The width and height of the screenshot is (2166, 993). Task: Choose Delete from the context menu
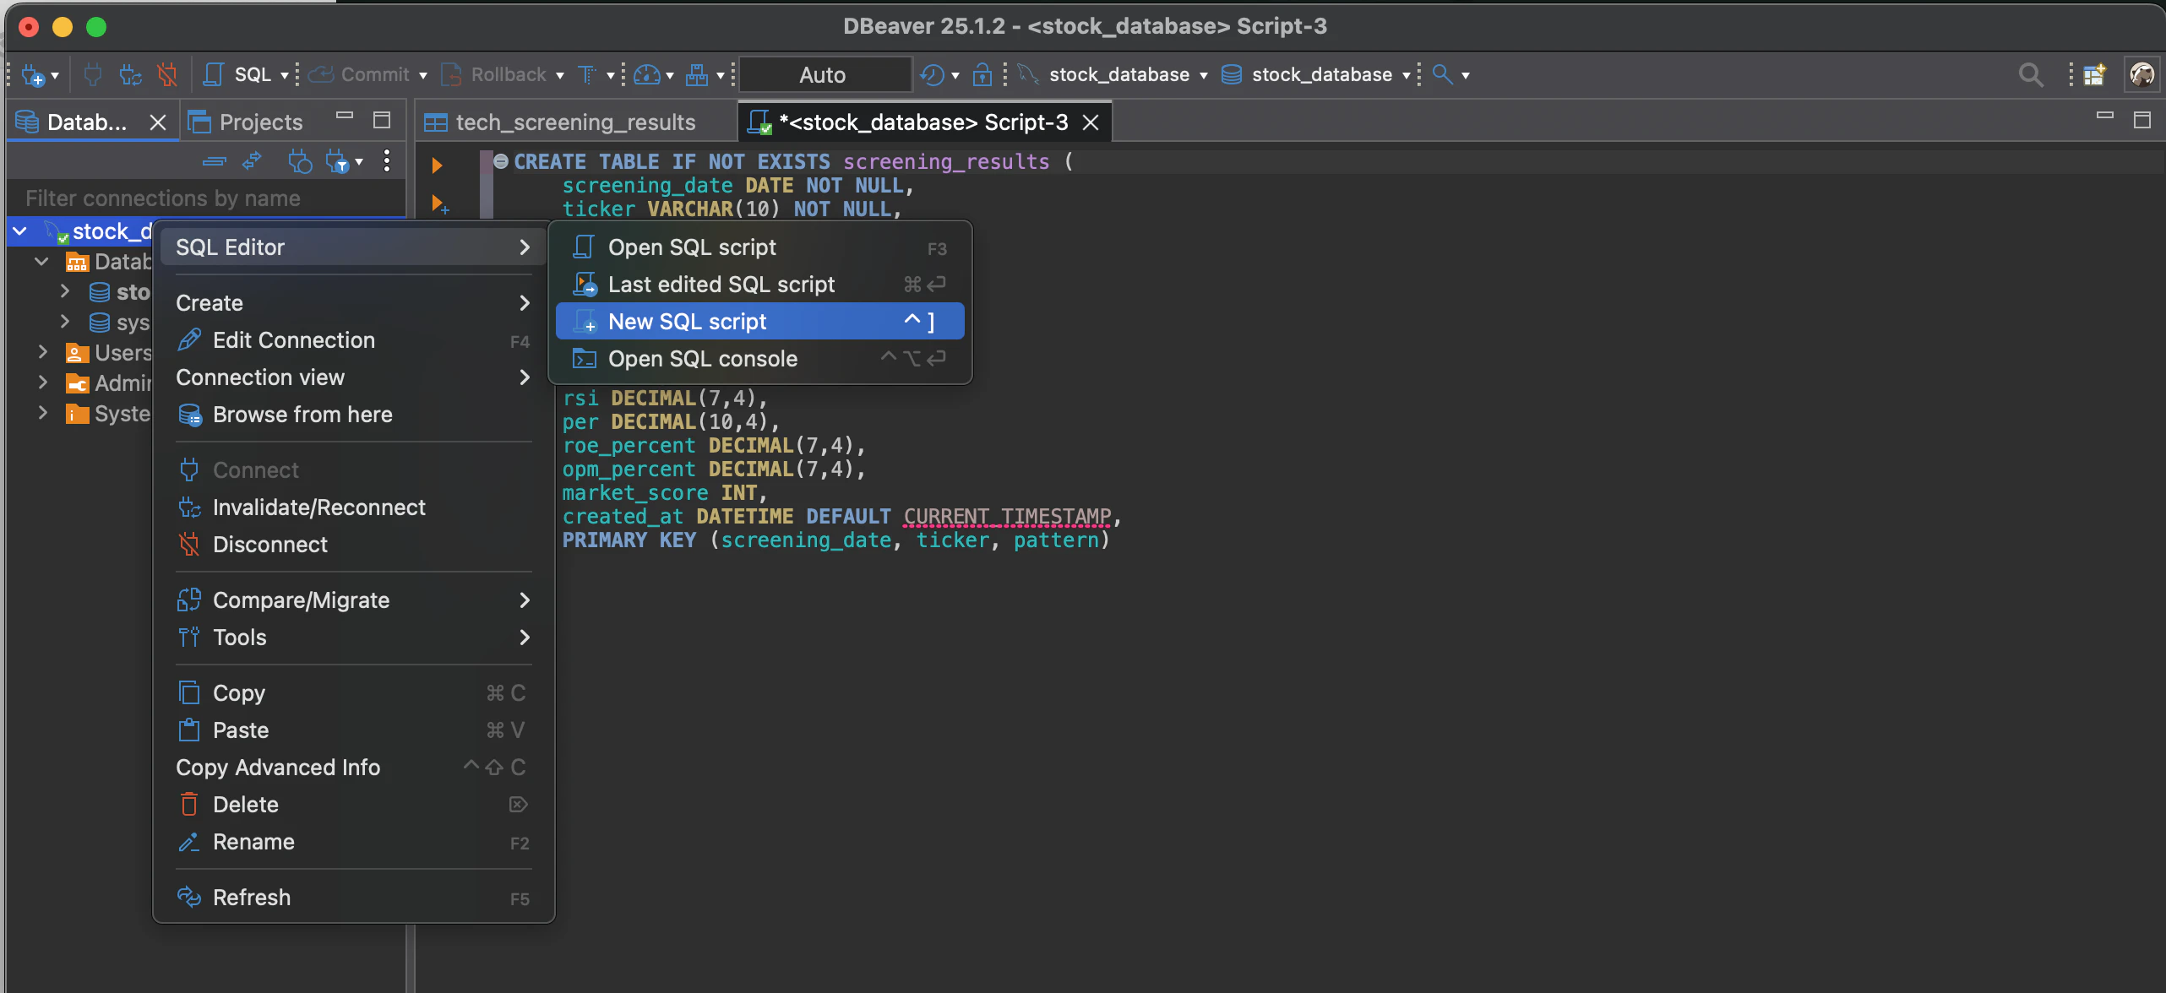tap(353, 805)
